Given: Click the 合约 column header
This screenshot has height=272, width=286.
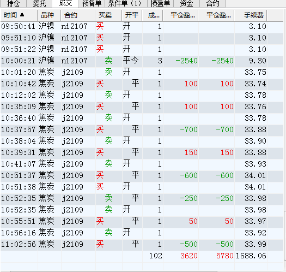Looking at the screenshot, I should click(x=78, y=15).
